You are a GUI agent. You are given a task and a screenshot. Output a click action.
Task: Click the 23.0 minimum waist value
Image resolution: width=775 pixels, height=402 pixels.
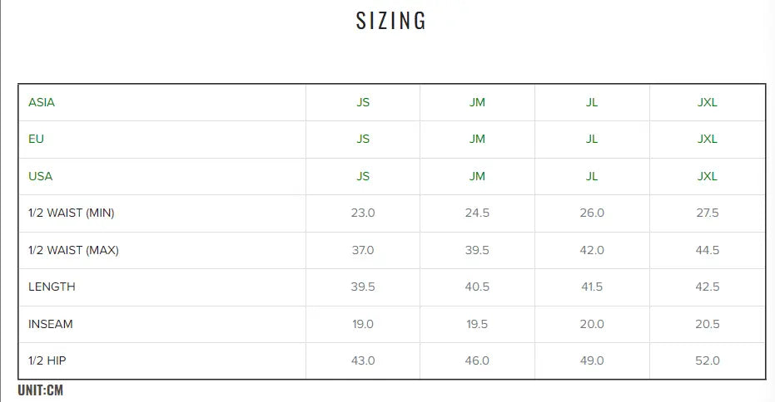(363, 213)
